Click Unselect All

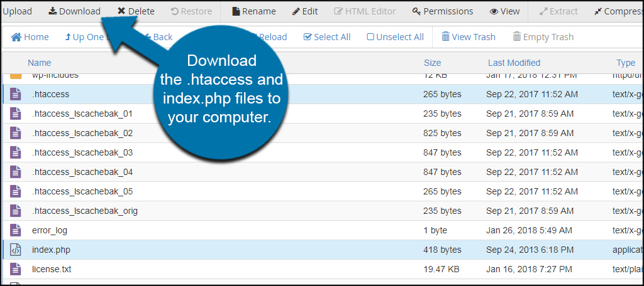click(x=395, y=37)
